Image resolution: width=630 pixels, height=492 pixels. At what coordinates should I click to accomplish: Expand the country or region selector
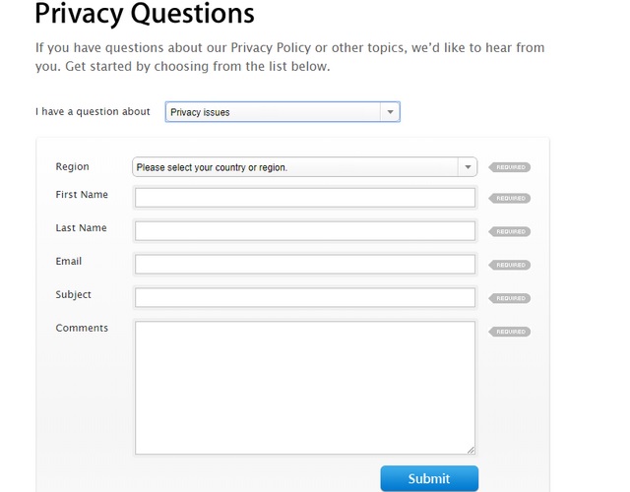pyautogui.click(x=304, y=167)
